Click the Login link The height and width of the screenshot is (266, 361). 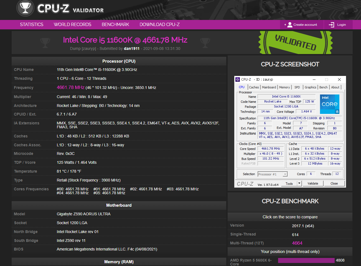pos(341,25)
